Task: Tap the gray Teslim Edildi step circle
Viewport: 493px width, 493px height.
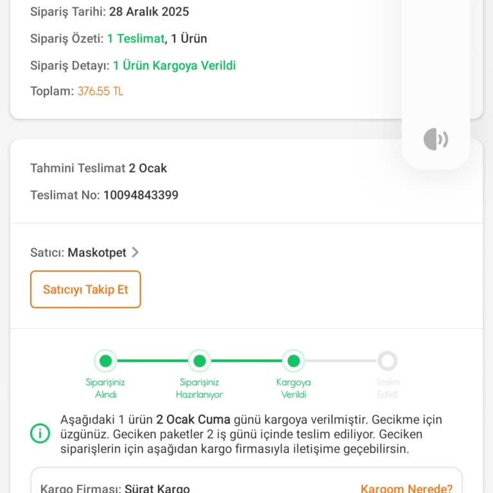Action: (x=388, y=361)
